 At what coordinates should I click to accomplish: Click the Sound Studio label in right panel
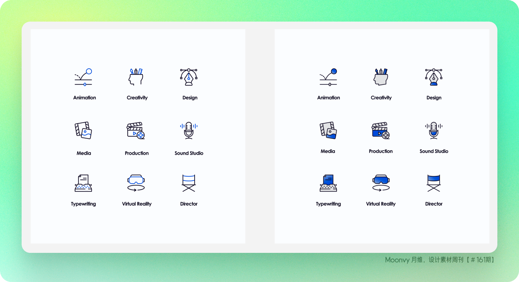tap(434, 151)
